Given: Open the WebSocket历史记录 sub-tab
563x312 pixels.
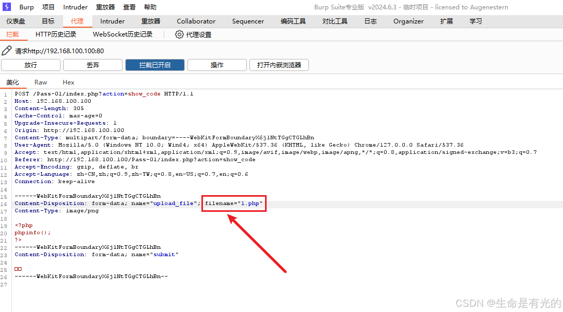Looking at the screenshot, I should tap(123, 34).
